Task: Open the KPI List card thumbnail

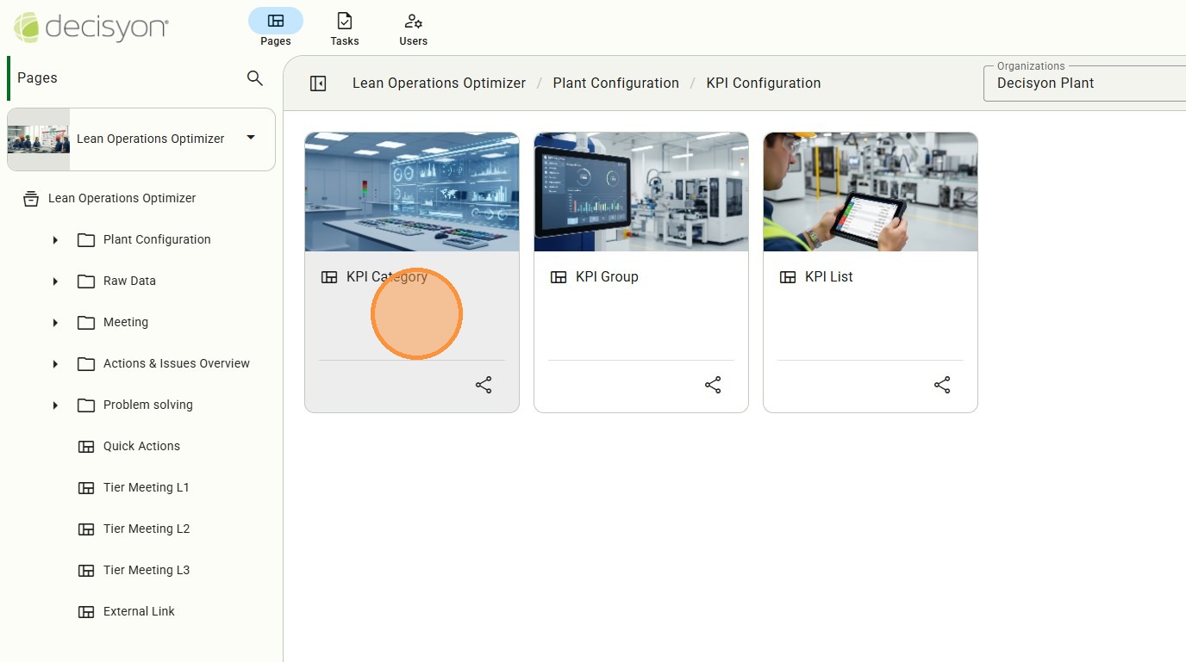Action: (871, 192)
